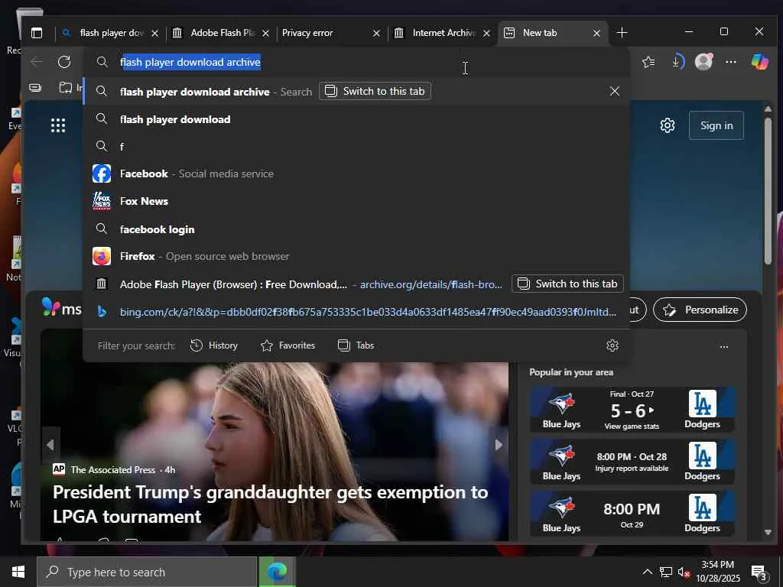Refresh the page with reload icon
Screen dimensions: 783x587
pyautogui.click(x=64, y=62)
